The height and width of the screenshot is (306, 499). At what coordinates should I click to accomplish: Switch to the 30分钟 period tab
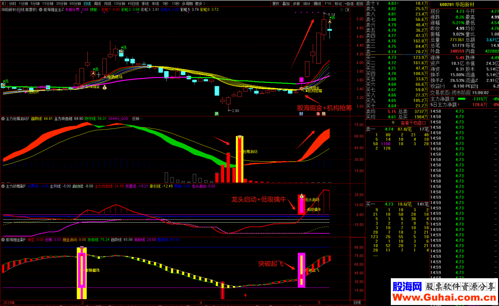(61, 3)
